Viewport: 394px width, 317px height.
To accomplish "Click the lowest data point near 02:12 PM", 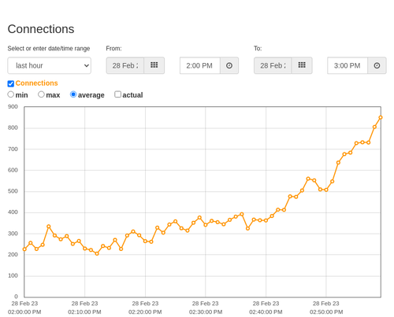I will pos(97,253).
